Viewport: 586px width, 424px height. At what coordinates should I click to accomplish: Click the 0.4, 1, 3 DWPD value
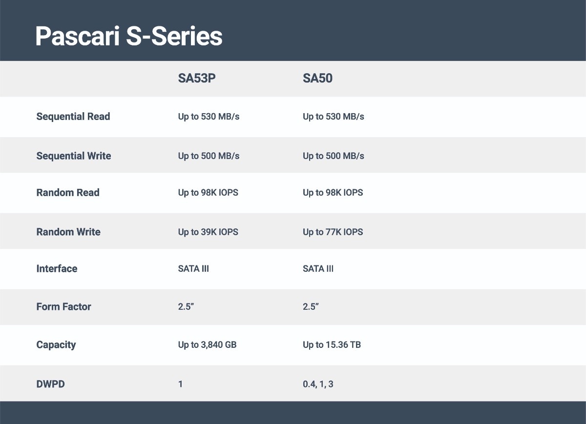(x=318, y=384)
